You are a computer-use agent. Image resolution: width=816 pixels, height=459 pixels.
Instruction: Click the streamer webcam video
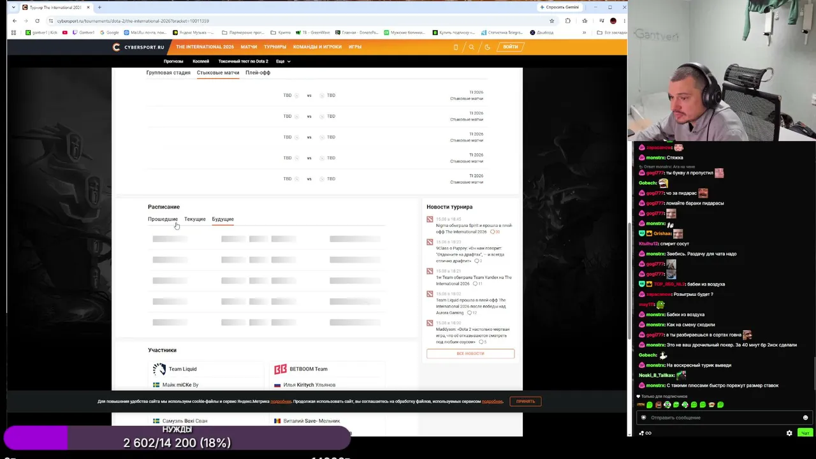pyautogui.click(x=722, y=70)
